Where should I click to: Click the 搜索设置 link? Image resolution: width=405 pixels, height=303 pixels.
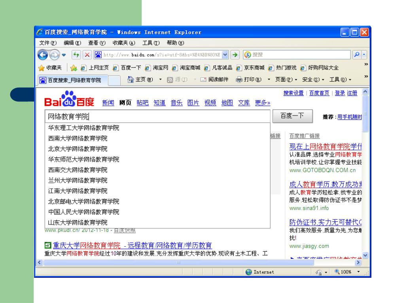point(293,93)
